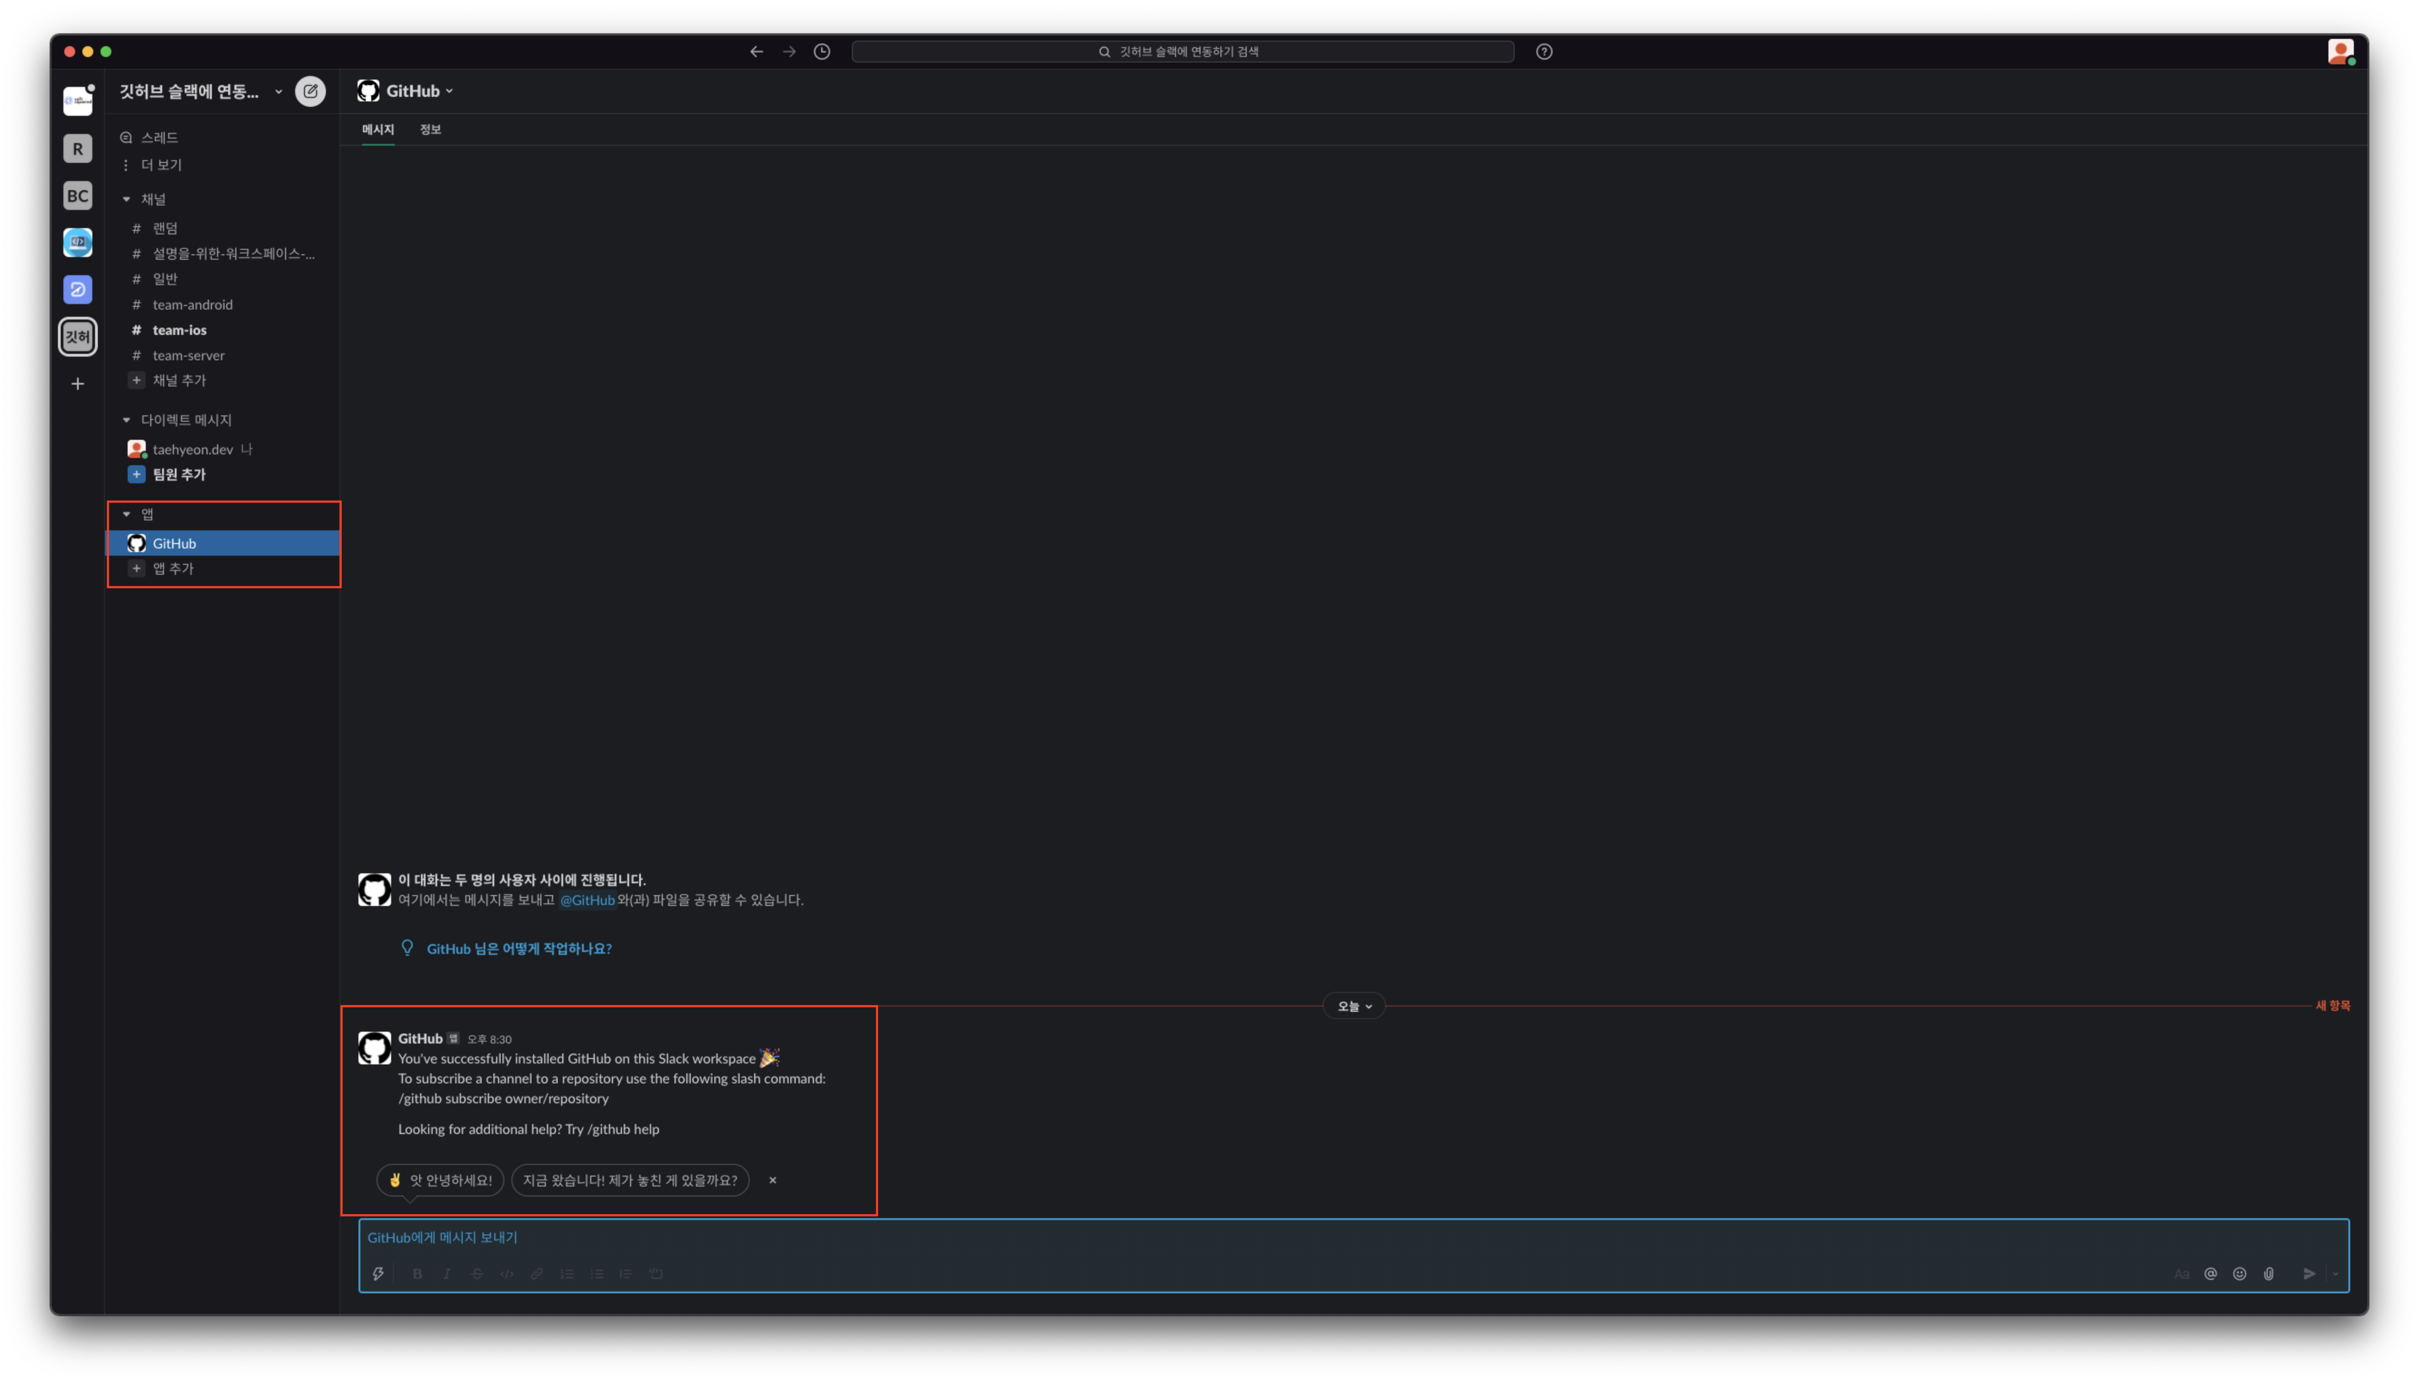Toggle bold formatting in composer
Image resolution: width=2419 pixels, height=1382 pixels.
click(x=417, y=1274)
